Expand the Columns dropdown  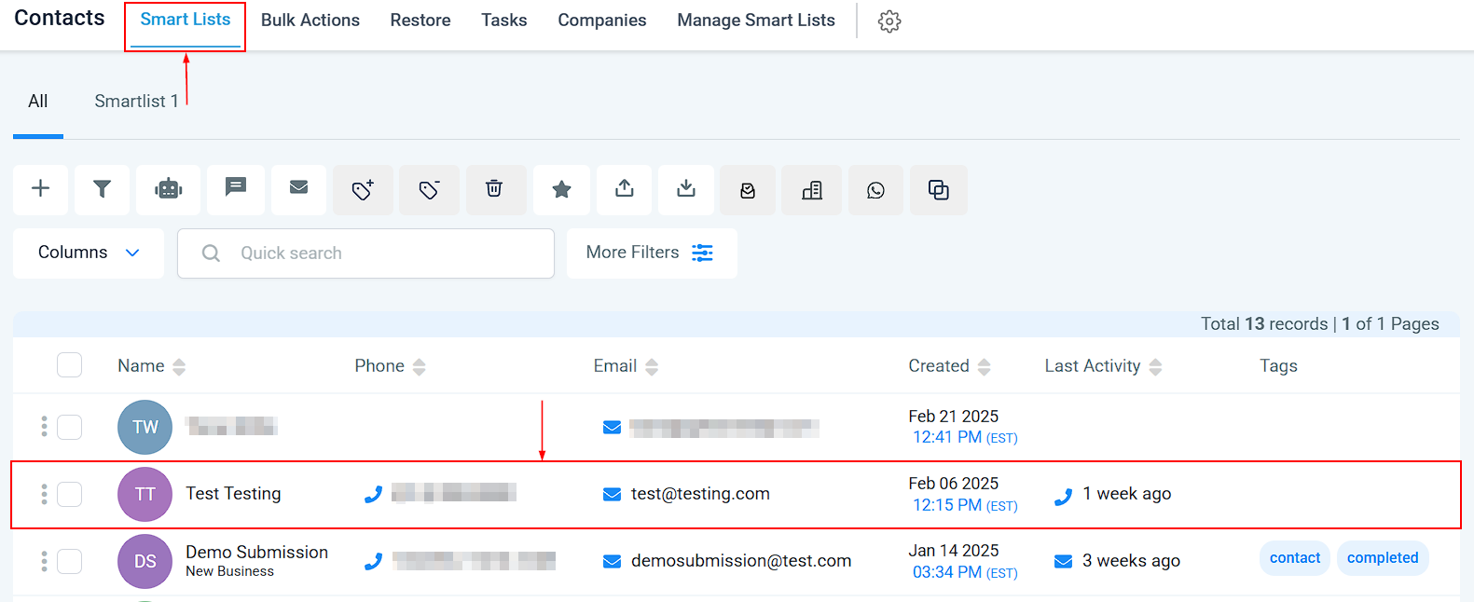pyautogui.click(x=89, y=253)
